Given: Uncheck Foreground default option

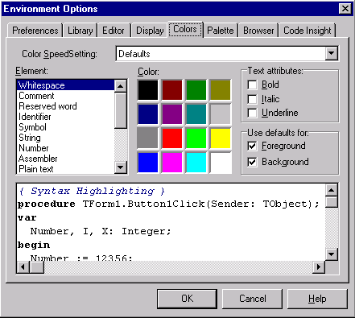Looking at the screenshot, I should click(x=252, y=146).
